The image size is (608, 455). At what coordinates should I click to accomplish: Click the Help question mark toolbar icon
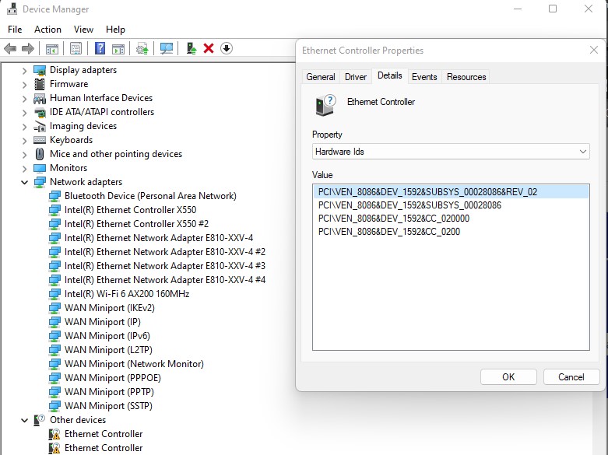pyautogui.click(x=100, y=48)
